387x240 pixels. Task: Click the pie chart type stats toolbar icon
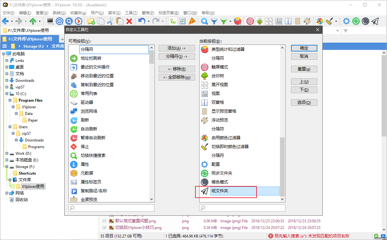click(238, 21)
